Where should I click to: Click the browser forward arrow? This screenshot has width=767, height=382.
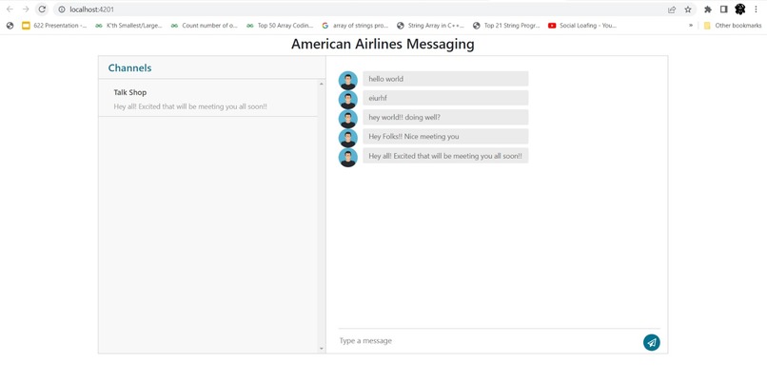tap(26, 10)
